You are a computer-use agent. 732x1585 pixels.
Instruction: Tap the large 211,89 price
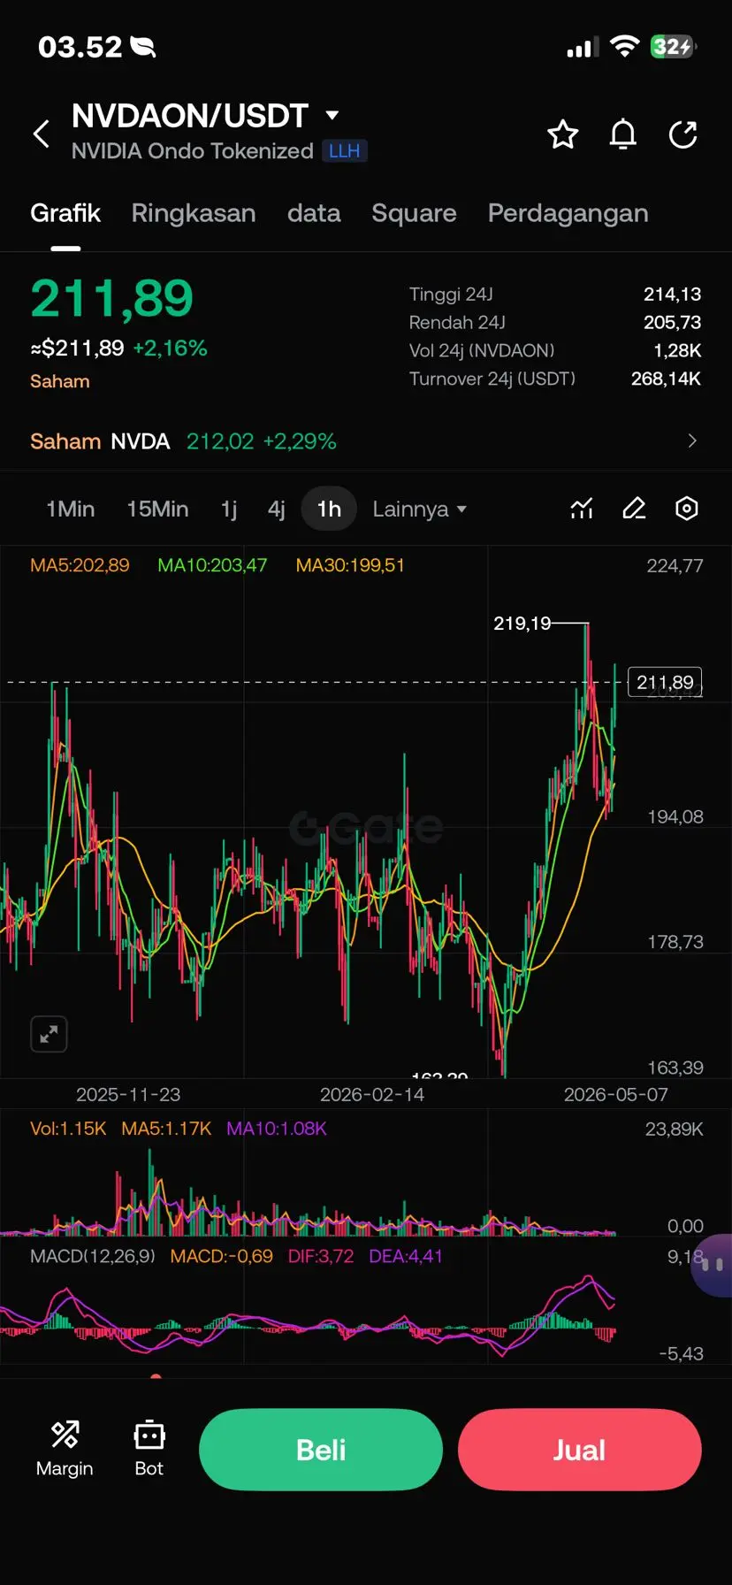[112, 298]
